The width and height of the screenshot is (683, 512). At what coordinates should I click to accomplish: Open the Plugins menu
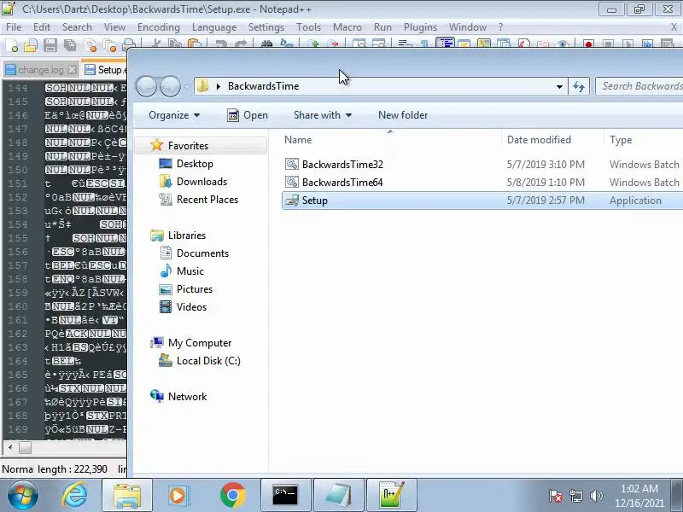[x=420, y=27]
